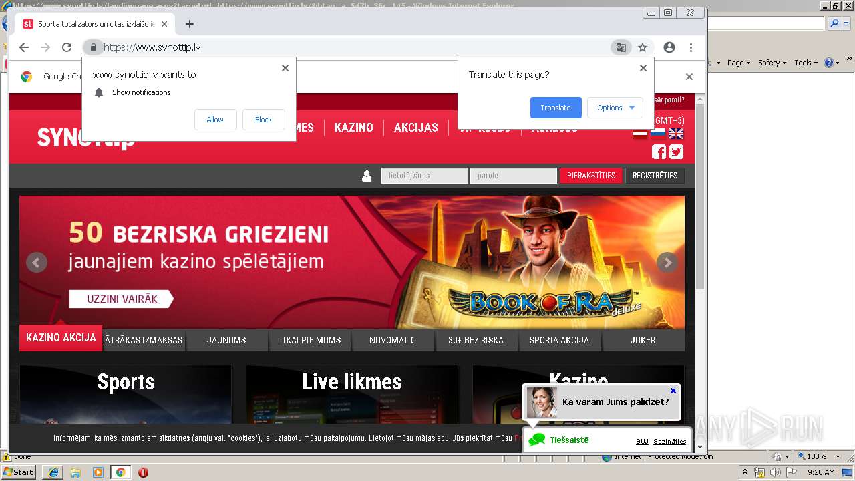Open IE help dropdown
Screen dimensions: 855x481
click(832, 63)
